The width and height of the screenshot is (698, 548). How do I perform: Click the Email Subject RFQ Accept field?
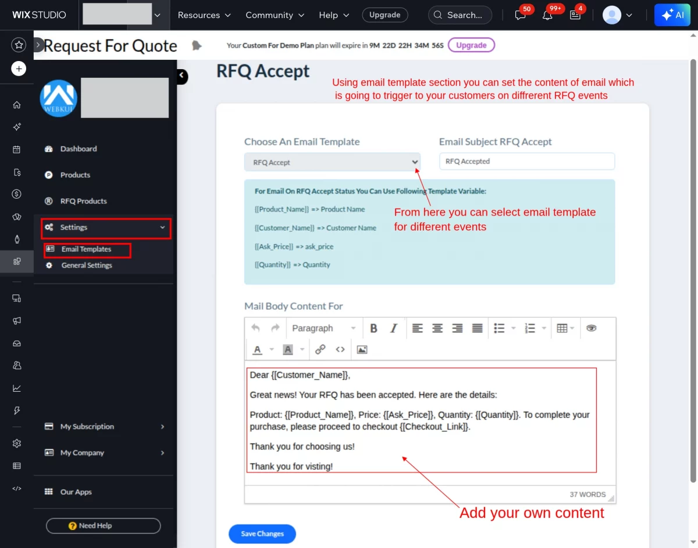click(x=527, y=162)
